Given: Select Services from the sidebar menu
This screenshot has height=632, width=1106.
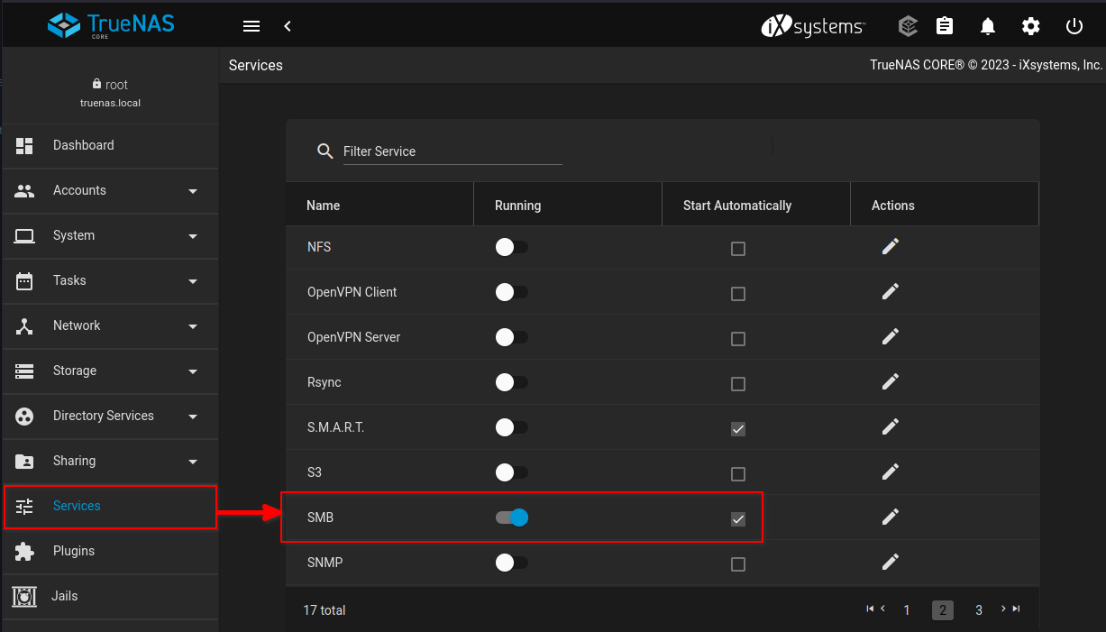Looking at the screenshot, I should 77,506.
